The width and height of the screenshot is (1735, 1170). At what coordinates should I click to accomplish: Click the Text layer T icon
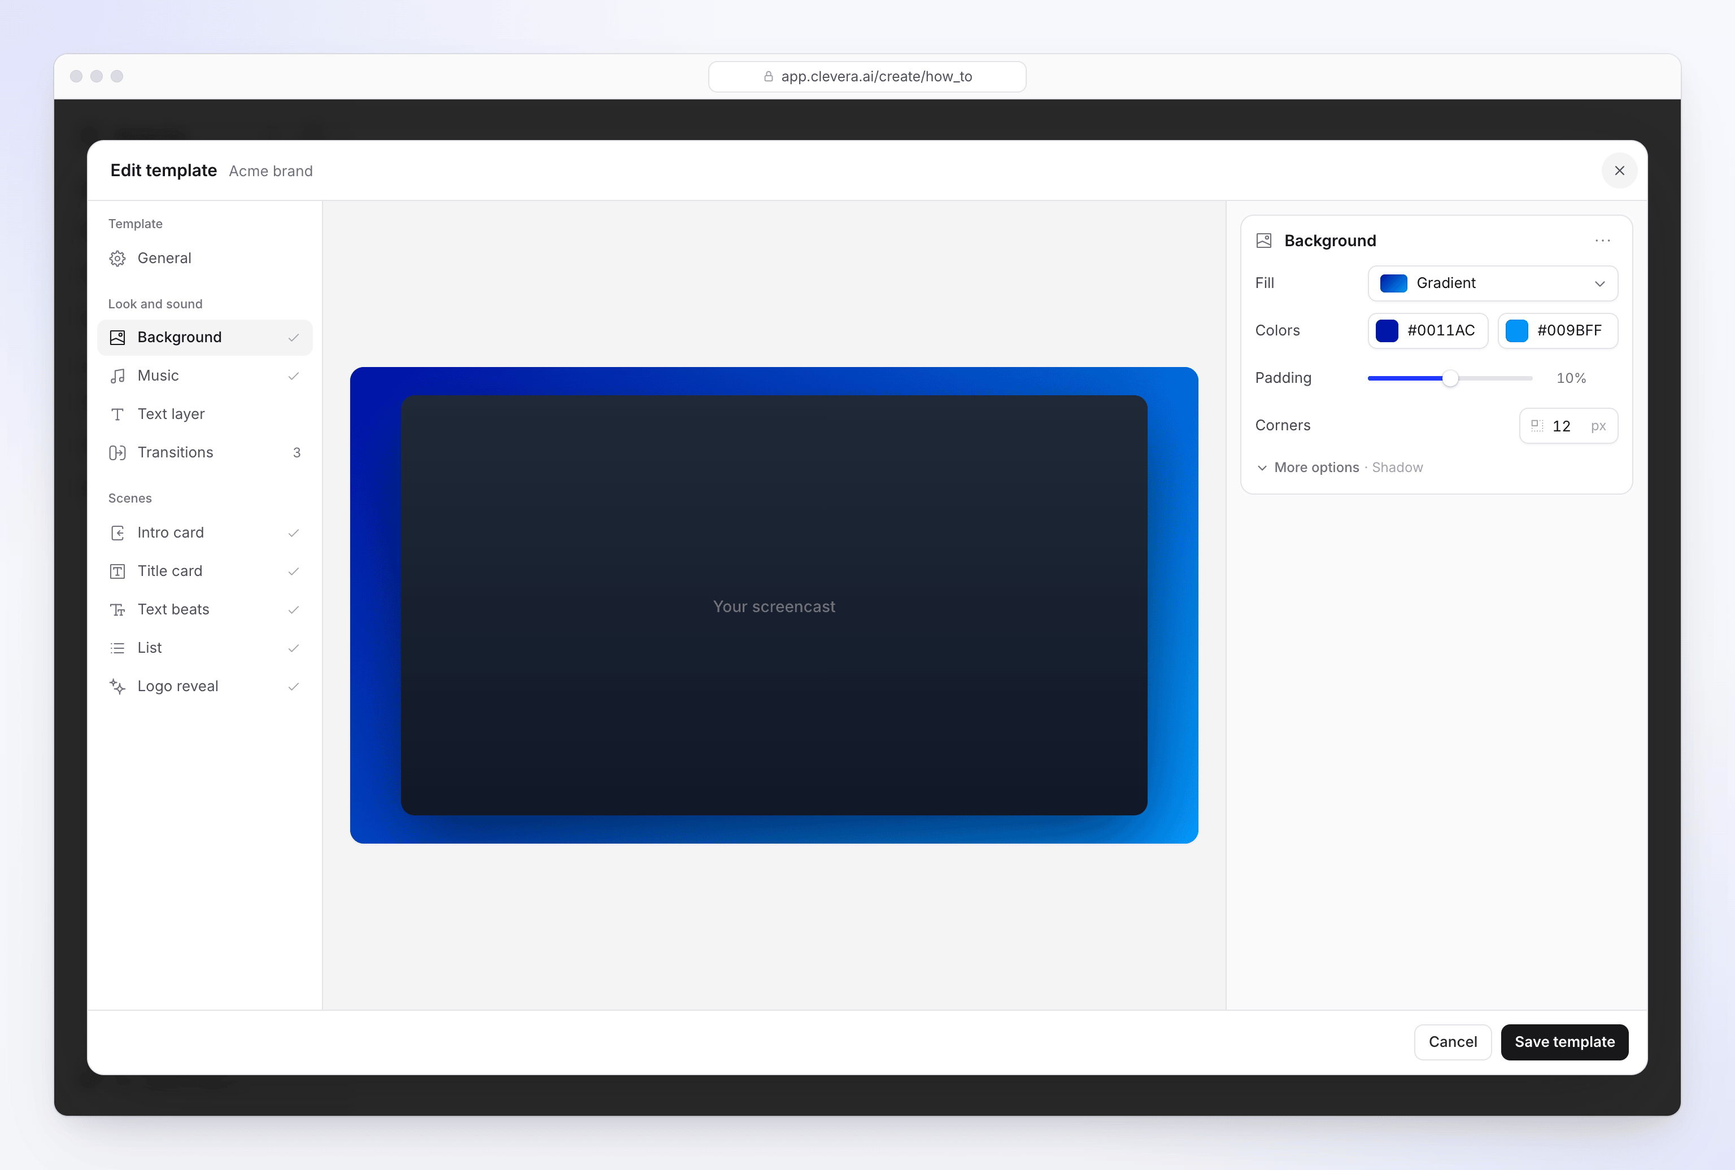tap(117, 414)
